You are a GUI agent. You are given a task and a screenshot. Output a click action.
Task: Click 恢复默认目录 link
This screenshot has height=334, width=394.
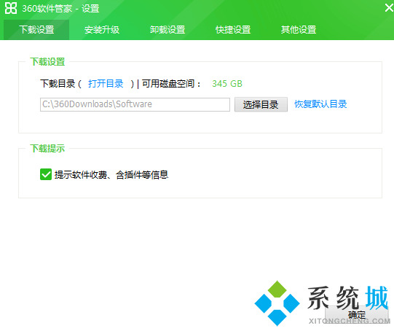320,104
